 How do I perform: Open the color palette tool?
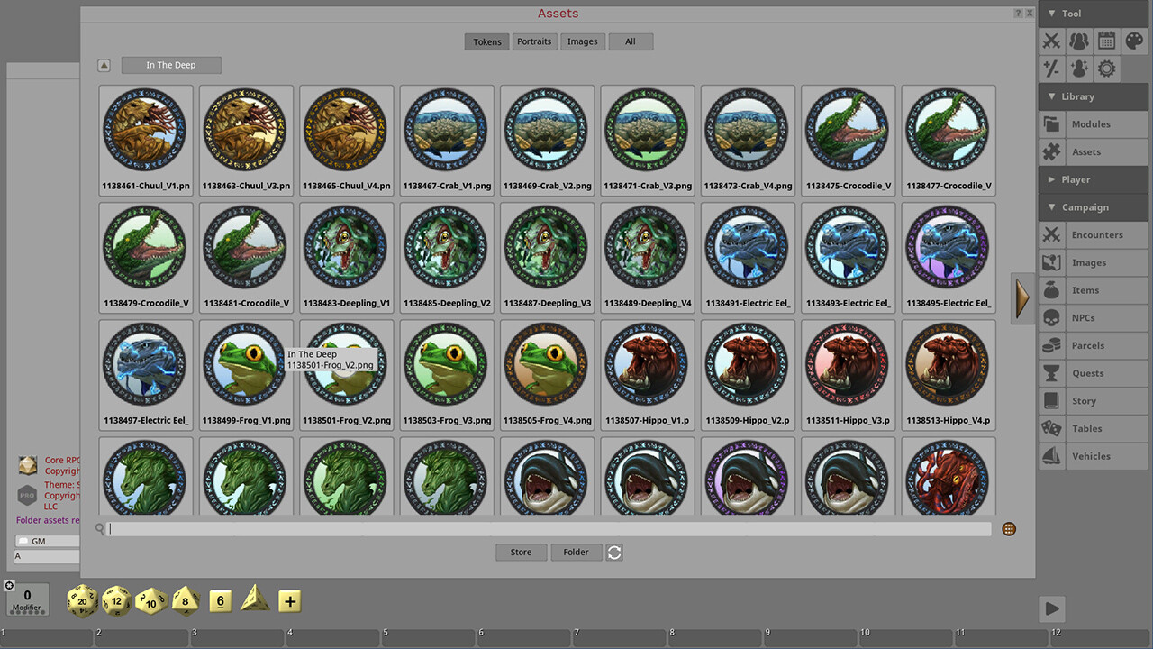tap(1132, 41)
